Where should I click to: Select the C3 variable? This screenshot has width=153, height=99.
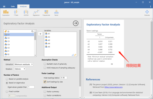click(x=19, y=41)
